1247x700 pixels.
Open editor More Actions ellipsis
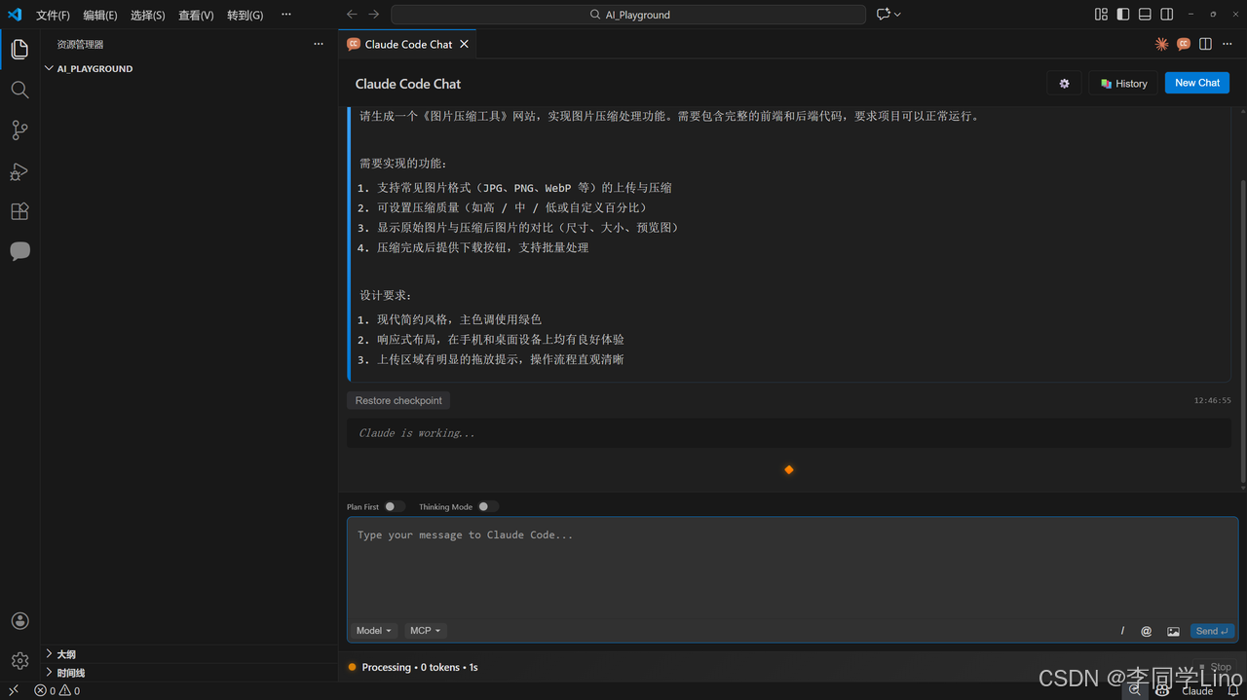[1228, 44]
